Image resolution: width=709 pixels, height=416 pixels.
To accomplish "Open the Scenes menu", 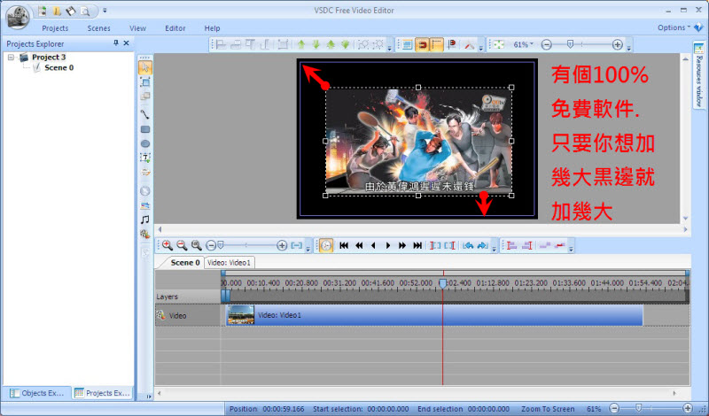I will click(x=98, y=28).
